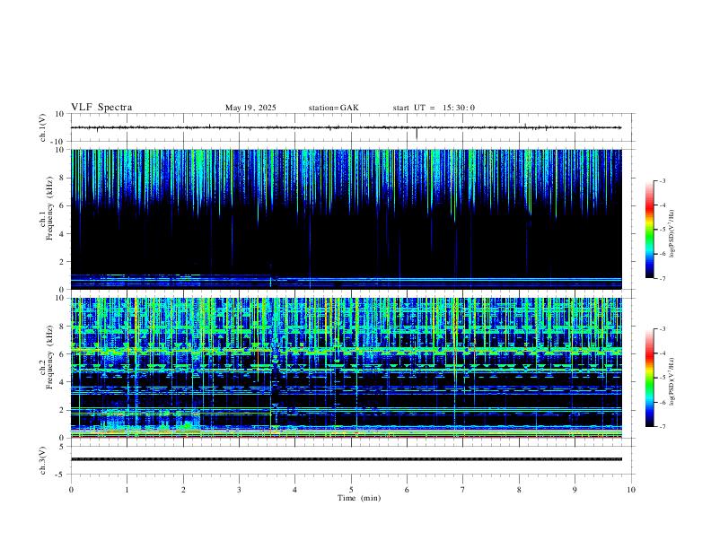The width and height of the screenshot is (711, 549).
Task: Click the "VLF Spectra" plot title
Action: click(101, 108)
